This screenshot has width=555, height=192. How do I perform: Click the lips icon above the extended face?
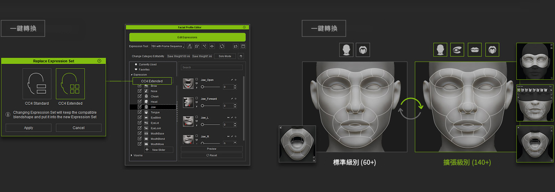[474, 50]
